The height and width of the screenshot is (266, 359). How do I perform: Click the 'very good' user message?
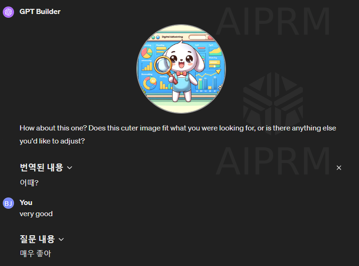pyautogui.click(x=36, y=214)
